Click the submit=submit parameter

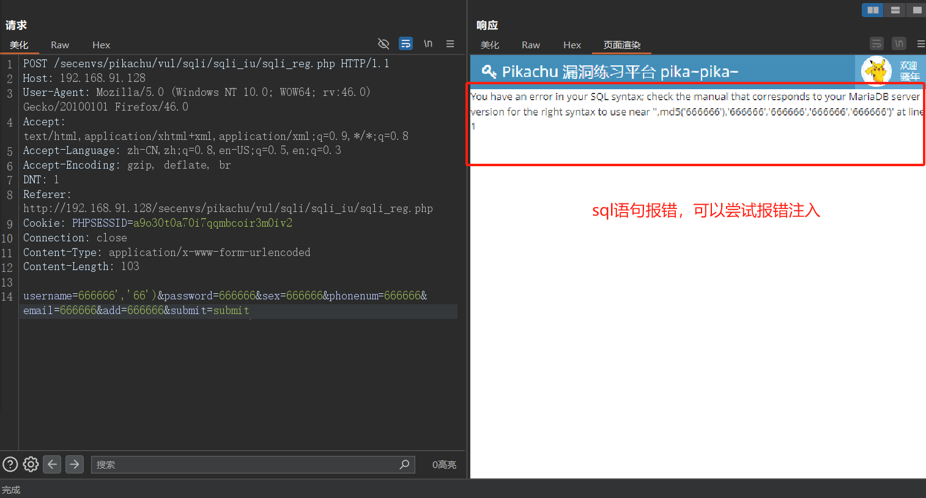[x=210, y=310]
